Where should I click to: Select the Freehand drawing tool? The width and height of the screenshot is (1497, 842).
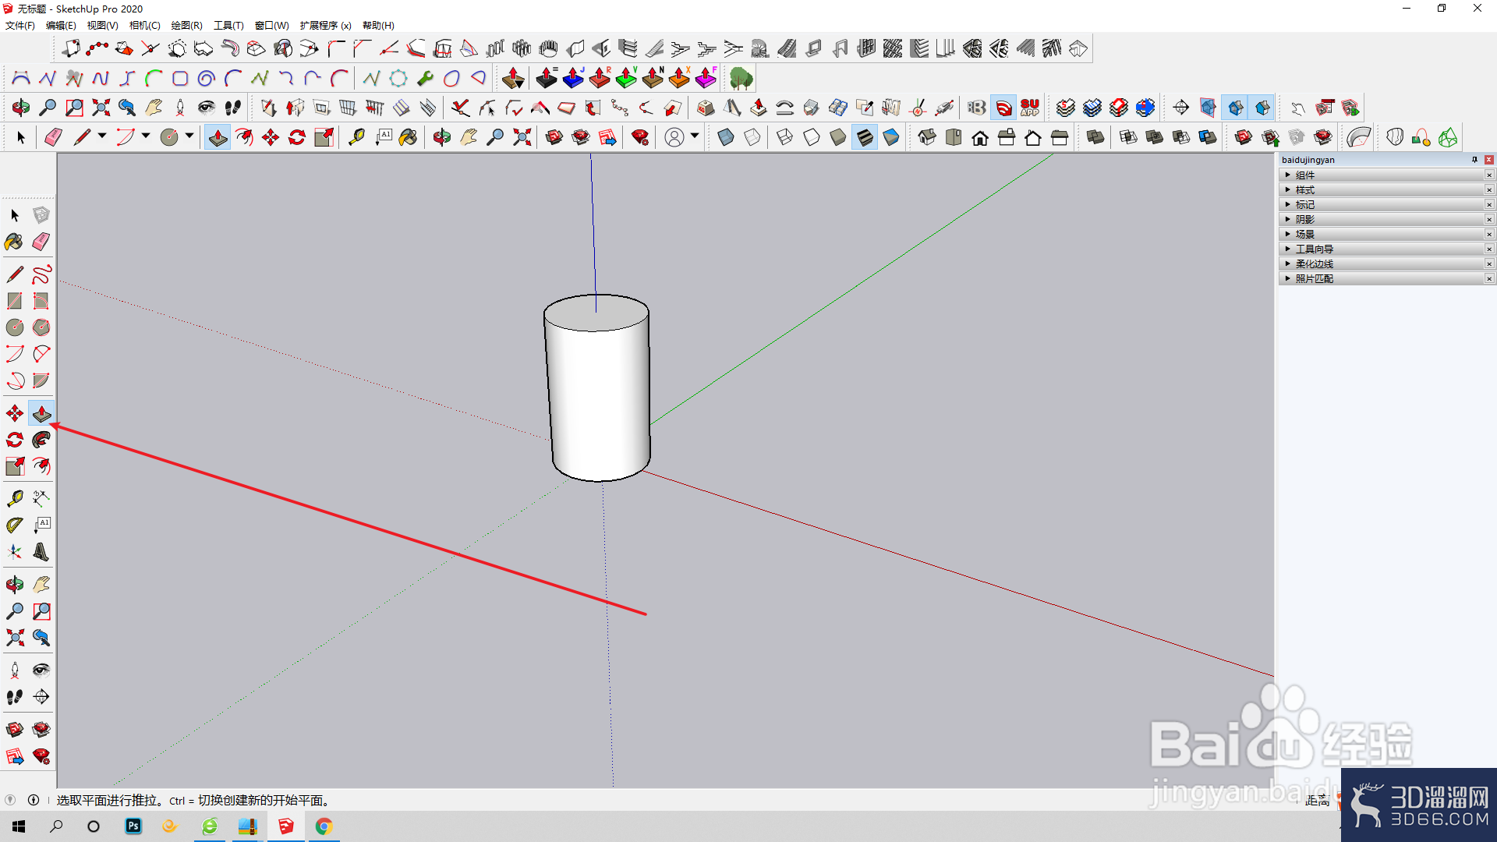tap(41, 274)
